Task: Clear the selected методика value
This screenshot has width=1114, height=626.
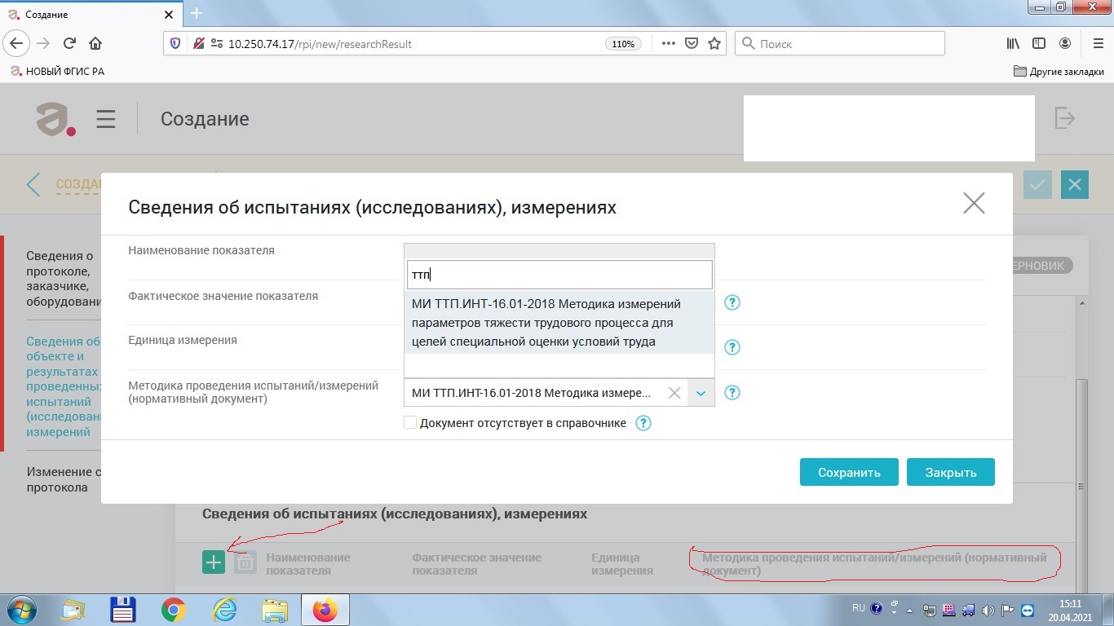Action: tap(674, 393)
